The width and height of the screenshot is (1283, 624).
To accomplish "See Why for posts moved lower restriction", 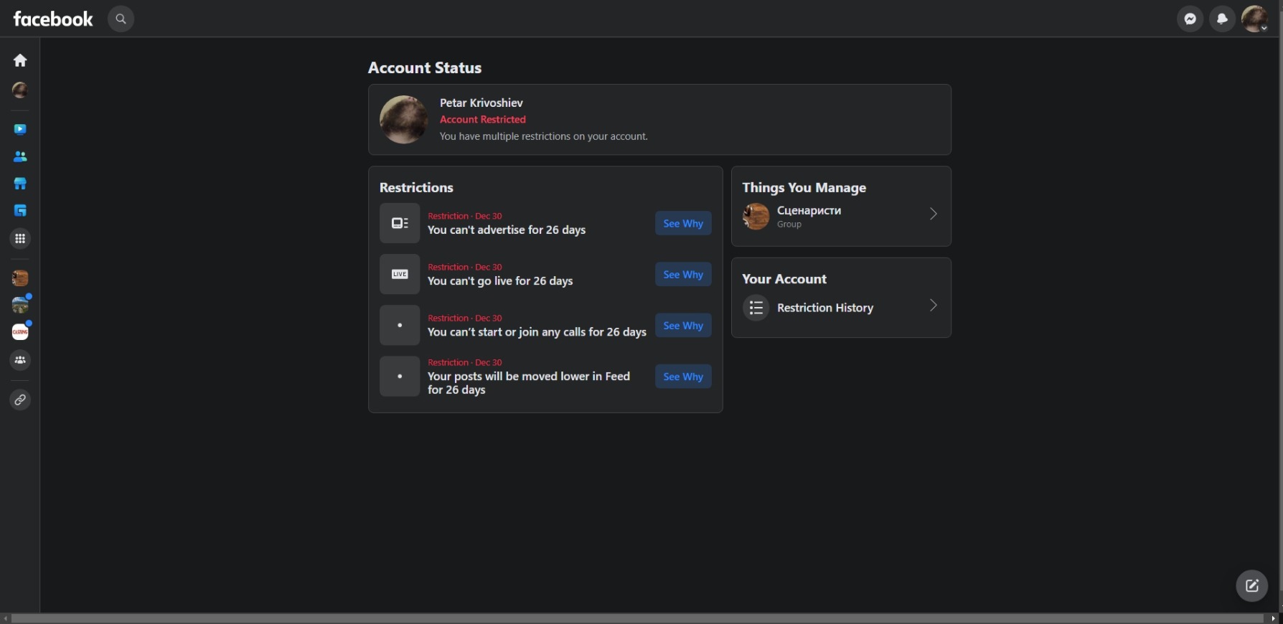I will click(x=683, y=377).
